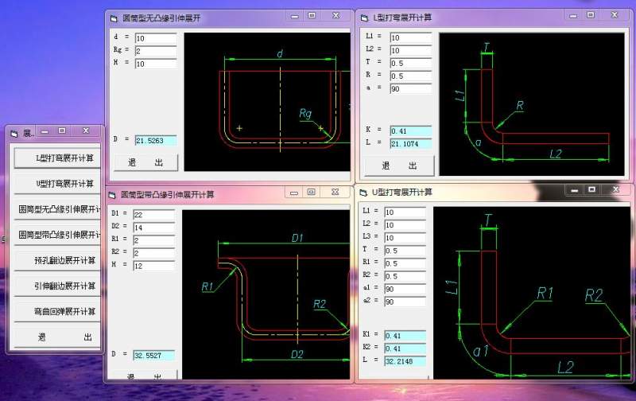Open 圆筒型带凸缘引伸展开 calculation from menu
The width and height of the screenshot is (636, 401).
coord(57,235)
